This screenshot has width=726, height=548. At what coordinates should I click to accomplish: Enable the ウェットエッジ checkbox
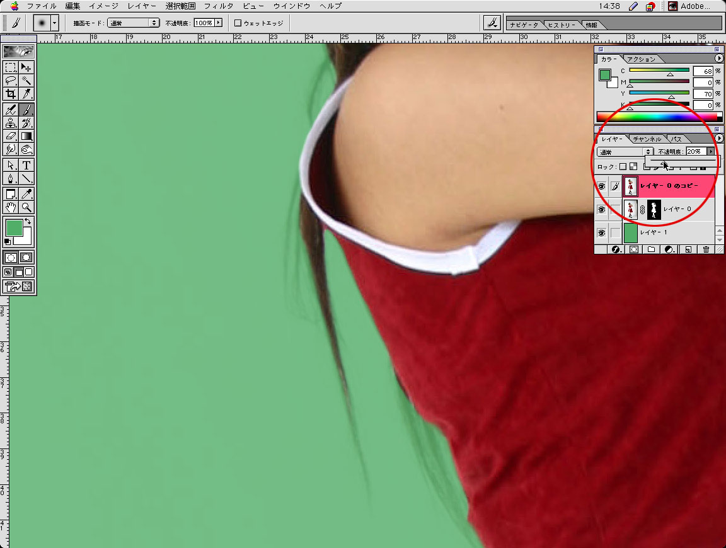click(x=238, y=23)
